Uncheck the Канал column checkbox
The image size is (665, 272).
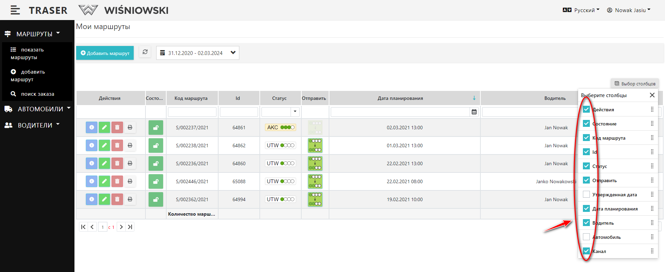(586, 251)
